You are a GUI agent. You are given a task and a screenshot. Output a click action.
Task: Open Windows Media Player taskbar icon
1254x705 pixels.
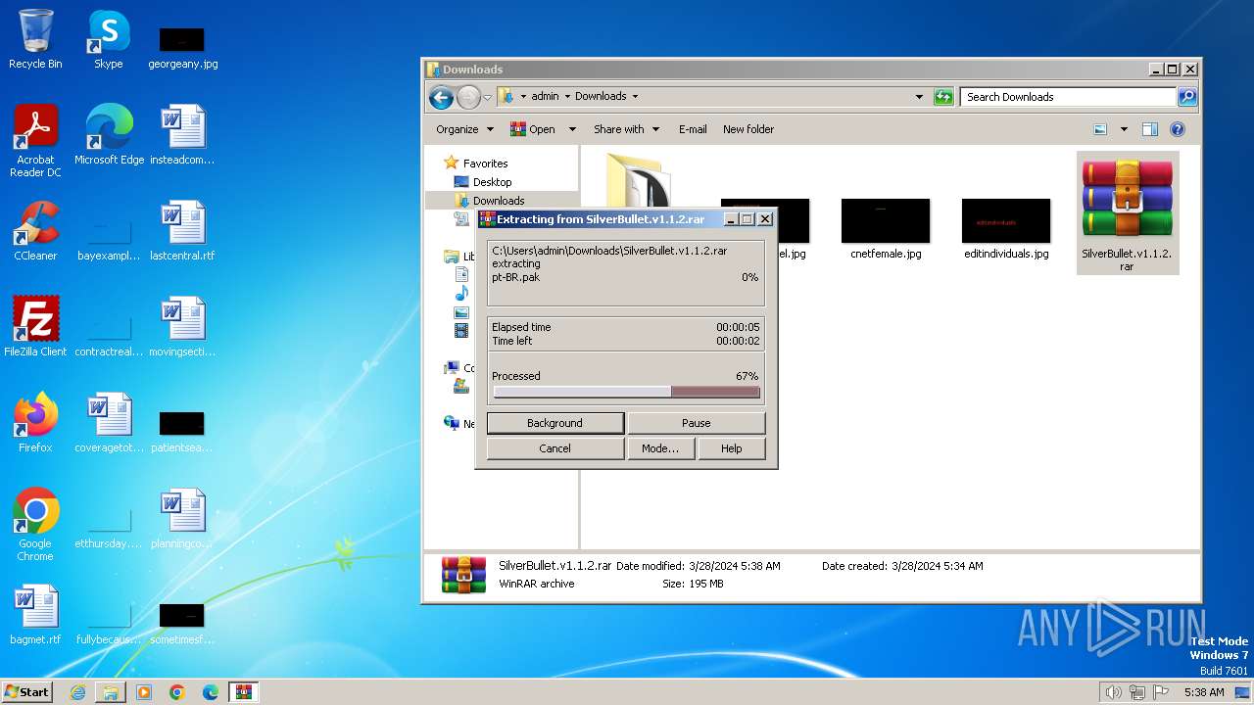click(x=144, y=692)
